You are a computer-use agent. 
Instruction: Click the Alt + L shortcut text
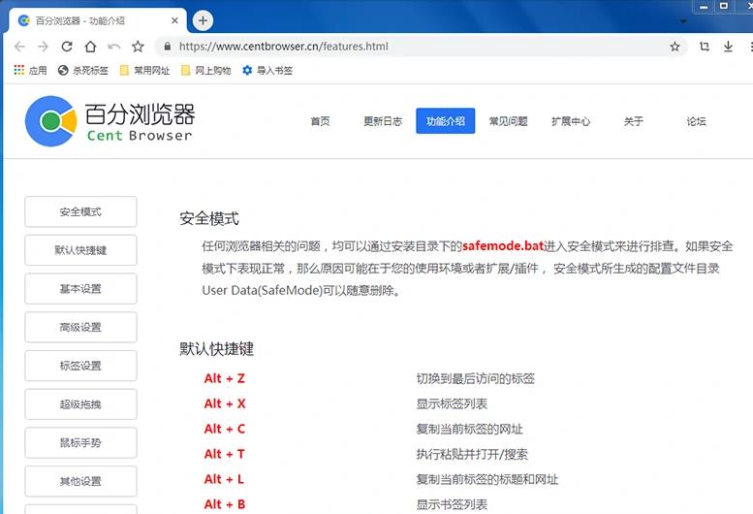click(224, 479)
